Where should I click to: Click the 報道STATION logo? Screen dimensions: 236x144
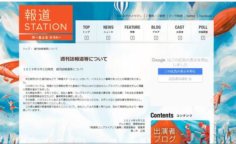[46, 19]
